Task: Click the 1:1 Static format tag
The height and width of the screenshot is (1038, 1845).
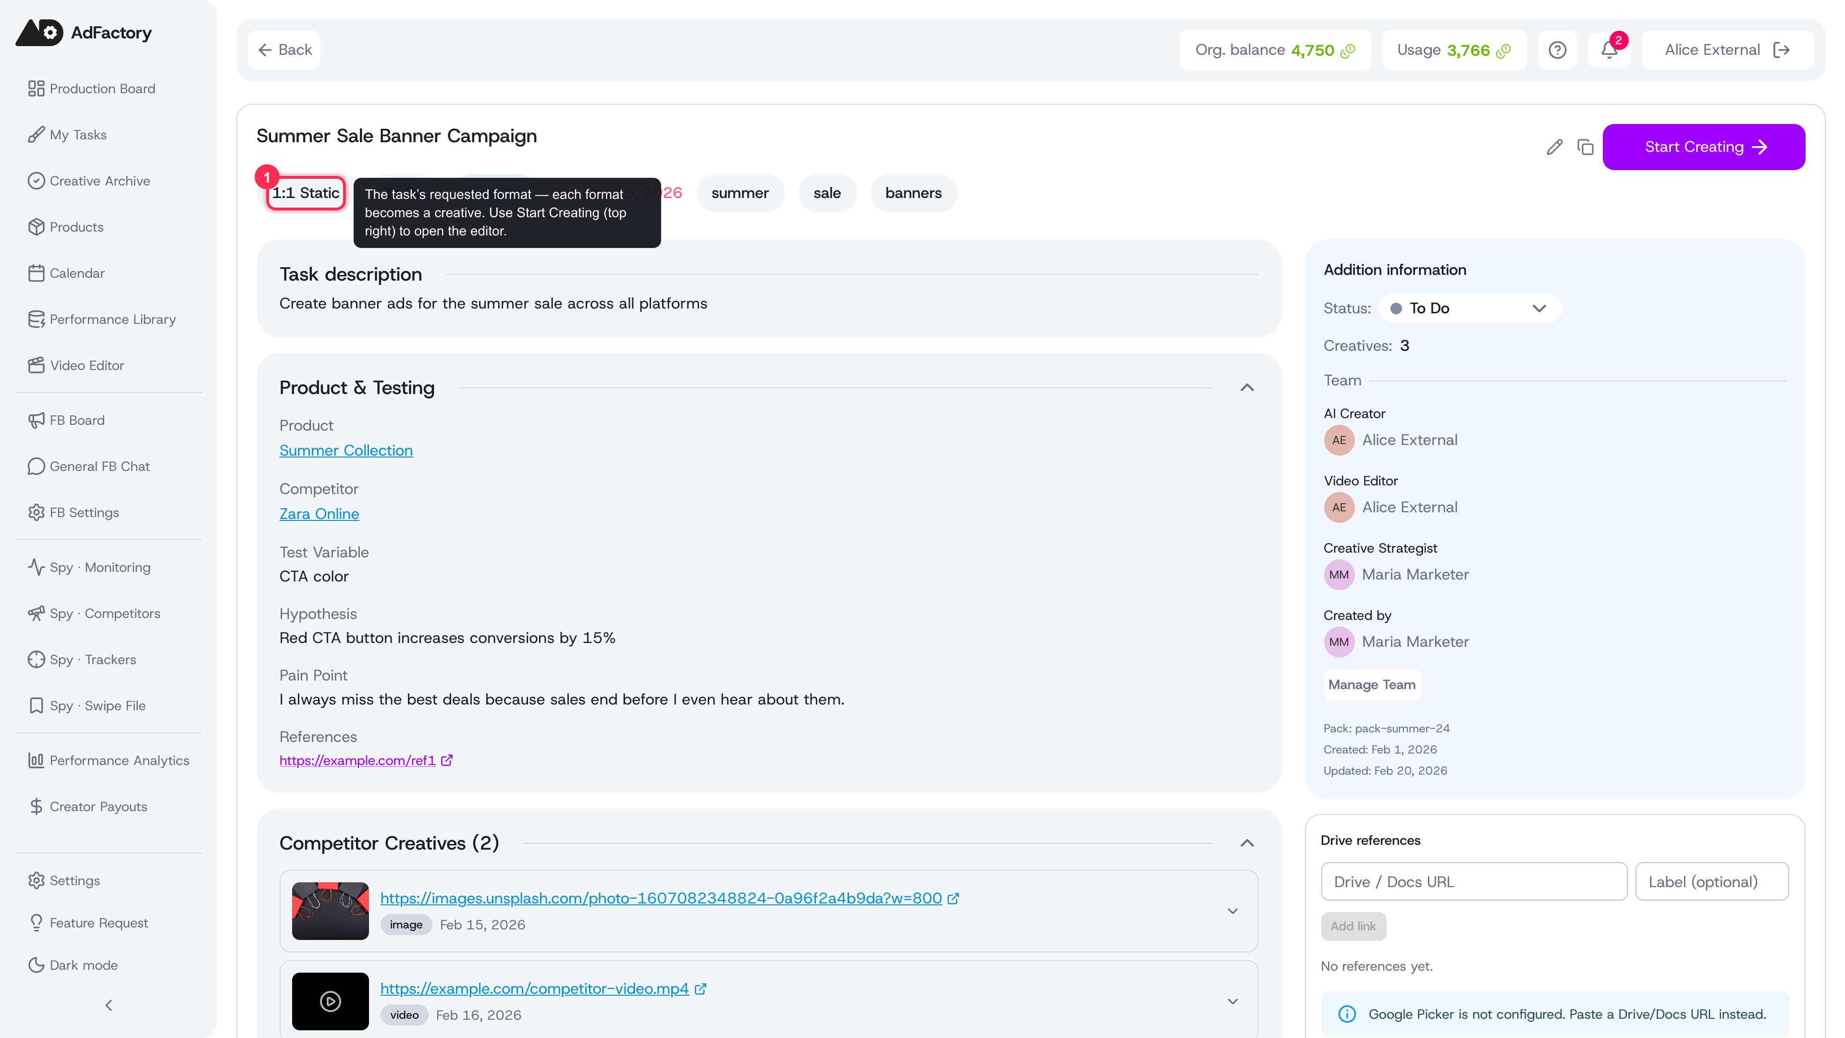Action: coord(306,193)
